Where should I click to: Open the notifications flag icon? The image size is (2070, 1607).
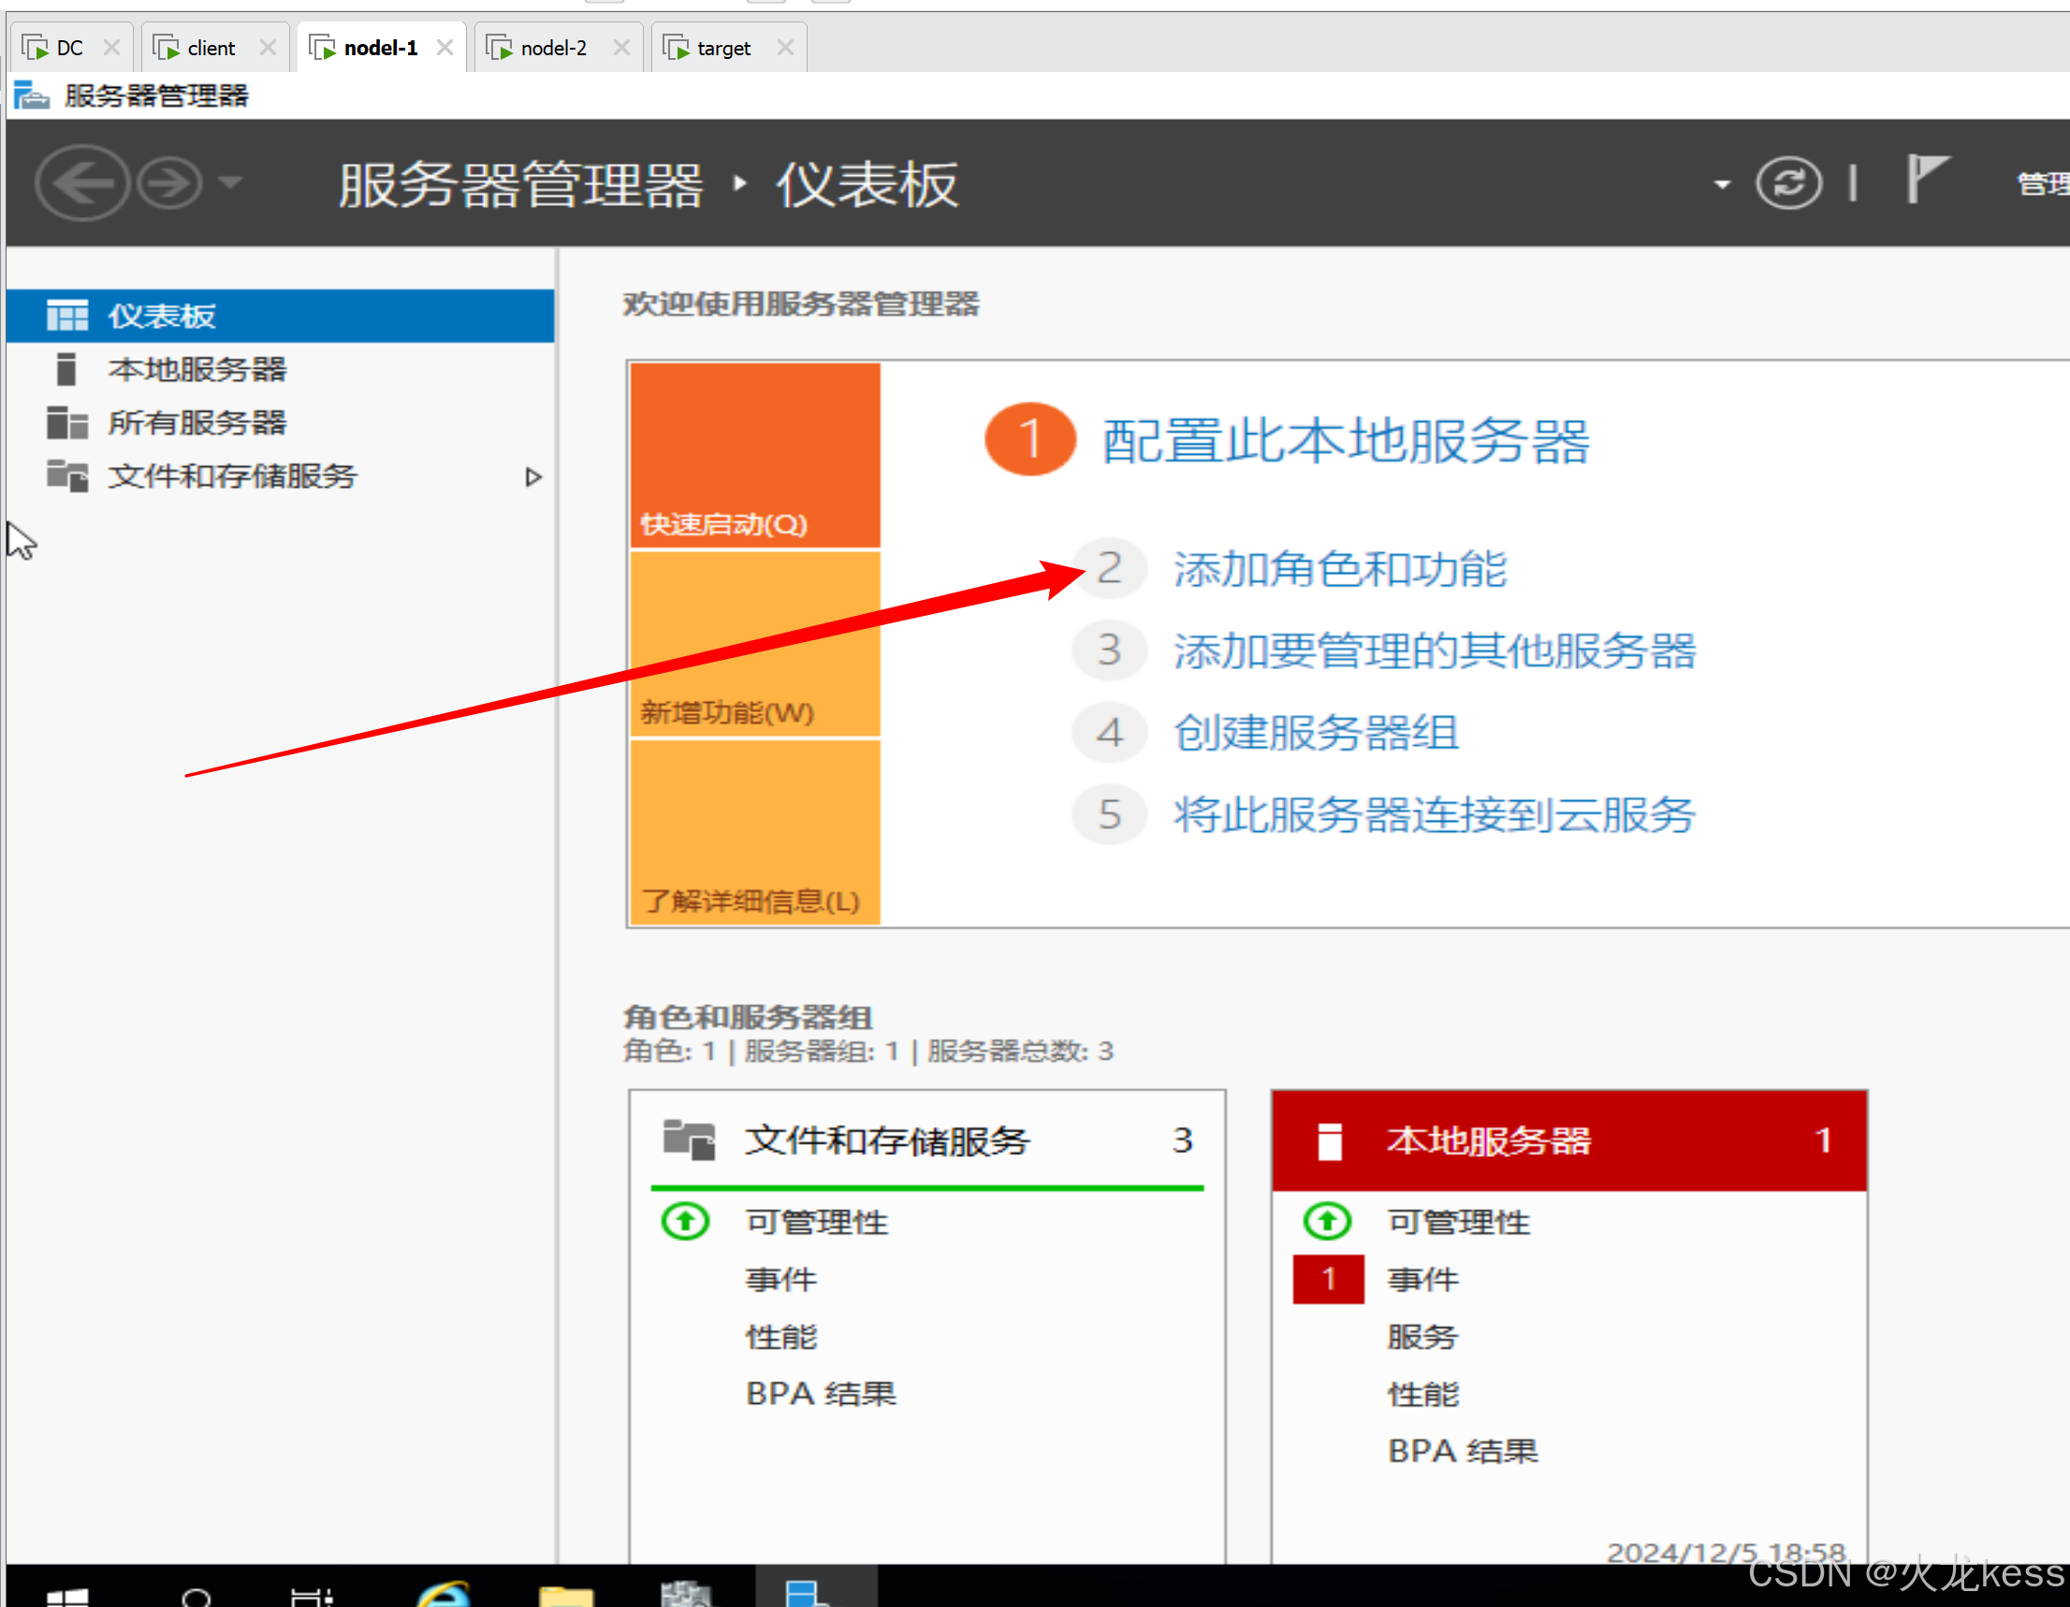(1926, 178)
